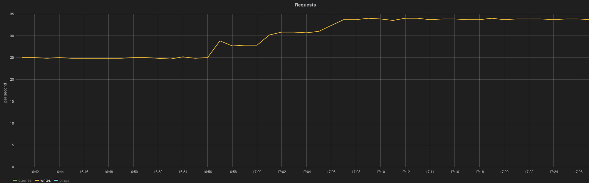Click the 35 value on y-axis

[12, 14]
